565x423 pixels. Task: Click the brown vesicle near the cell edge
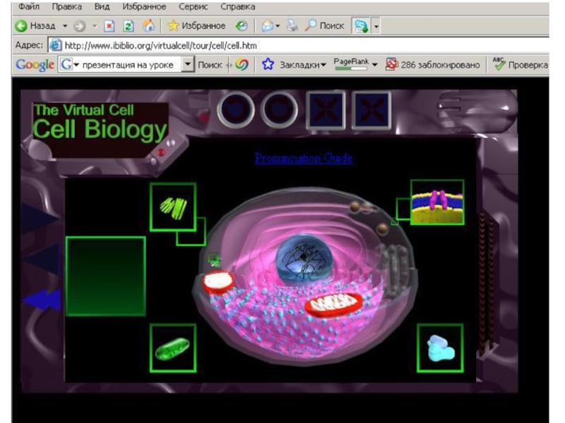coord(382,228)
